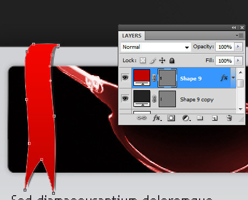Switch to the LAYERS tab
This screenshot has height=200, width=248.
[132, 36]
